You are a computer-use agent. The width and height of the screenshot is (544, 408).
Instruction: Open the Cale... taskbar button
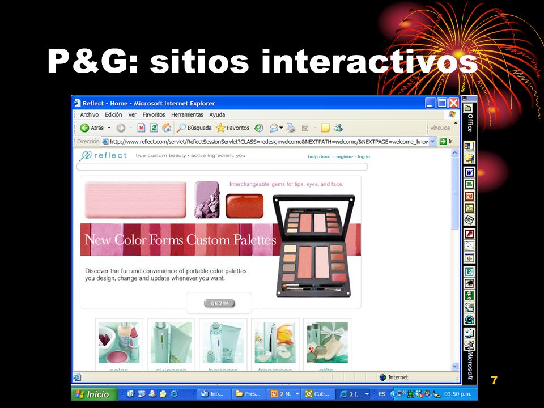point(317,394)
